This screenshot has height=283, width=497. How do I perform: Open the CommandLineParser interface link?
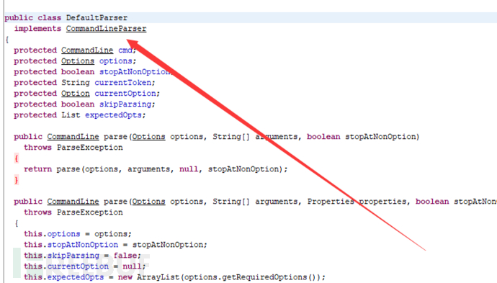[106, 29]
